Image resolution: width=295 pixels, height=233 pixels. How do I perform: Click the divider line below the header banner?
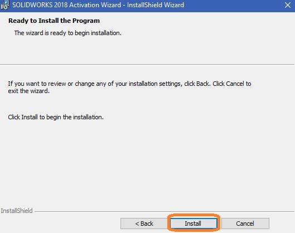147,64
